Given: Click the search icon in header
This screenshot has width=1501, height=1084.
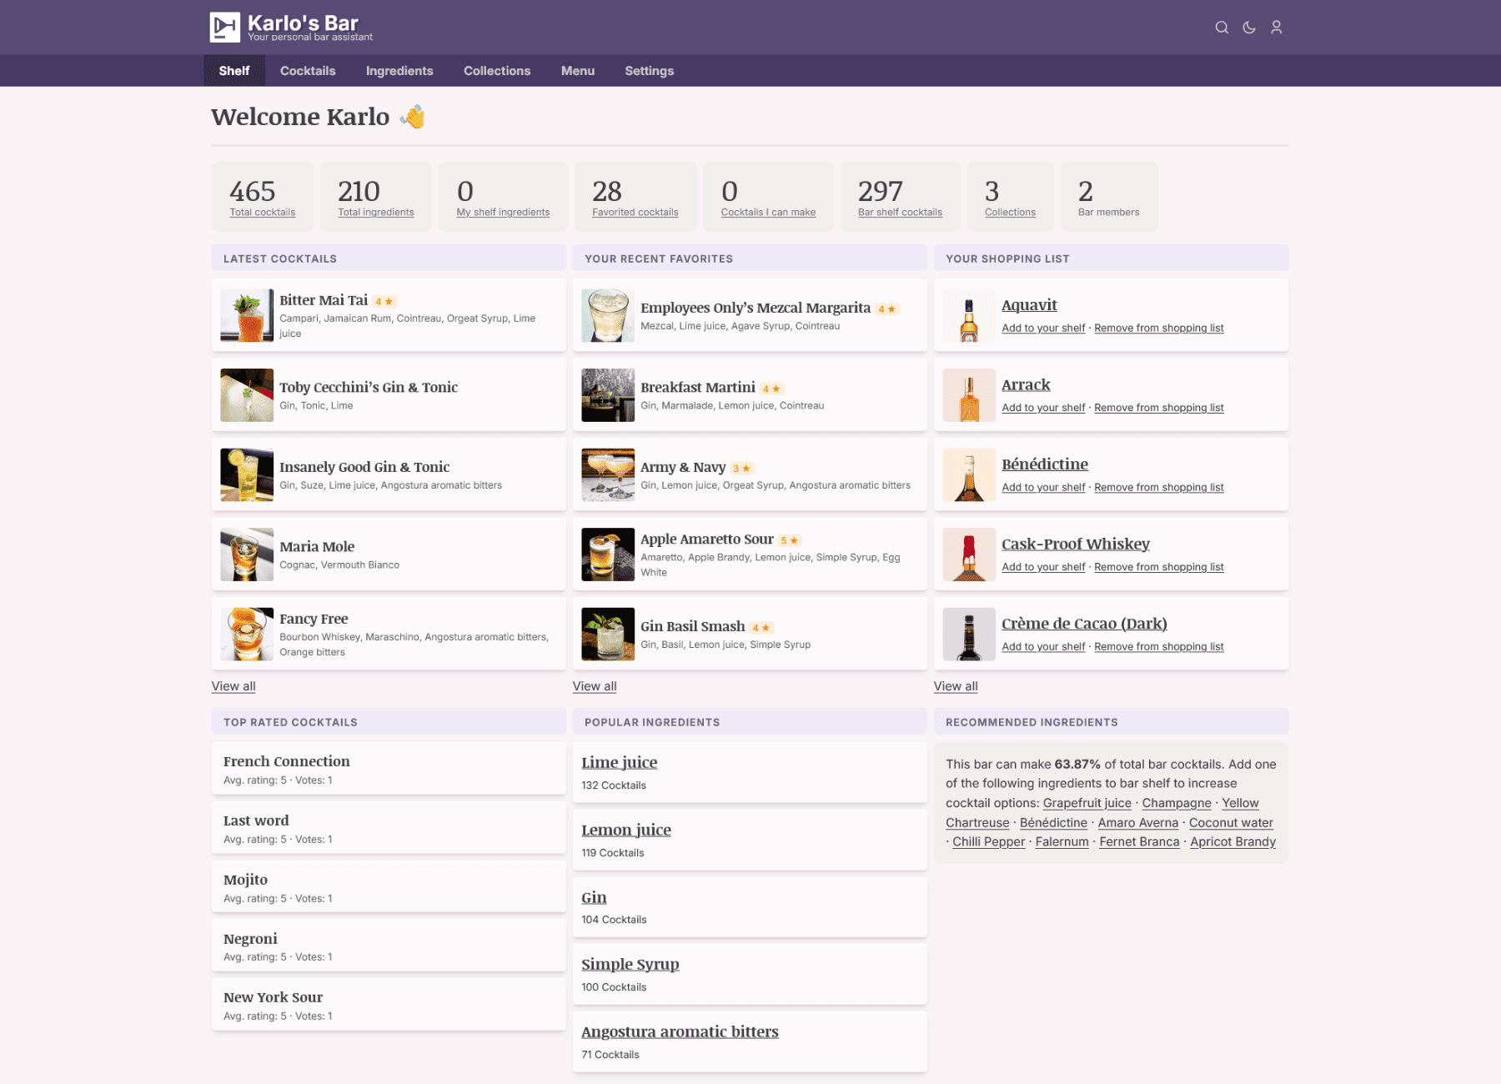Looking at the screenshot, I should pyautogui.click(x=1222, y=28).
